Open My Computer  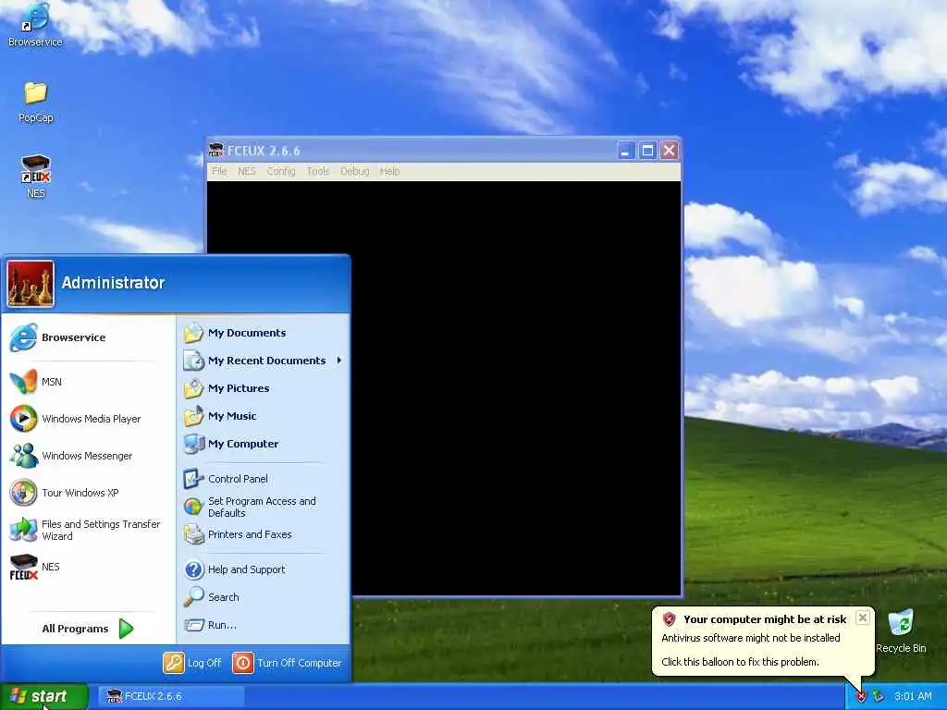[264, 444]
